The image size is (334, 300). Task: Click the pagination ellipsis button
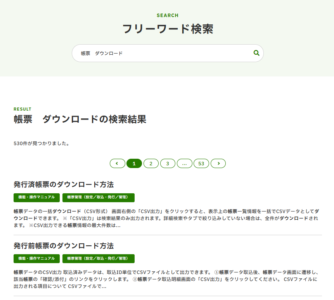(x=185, y=163)
